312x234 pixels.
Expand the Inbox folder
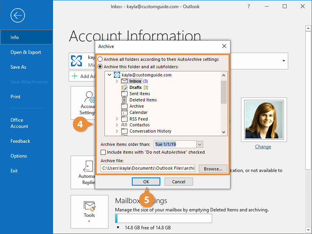tap(117, 81)
